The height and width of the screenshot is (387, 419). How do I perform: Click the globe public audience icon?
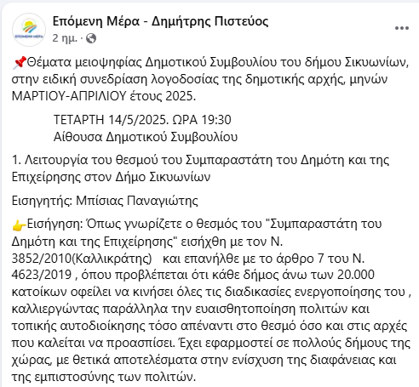tap(91, 38)
